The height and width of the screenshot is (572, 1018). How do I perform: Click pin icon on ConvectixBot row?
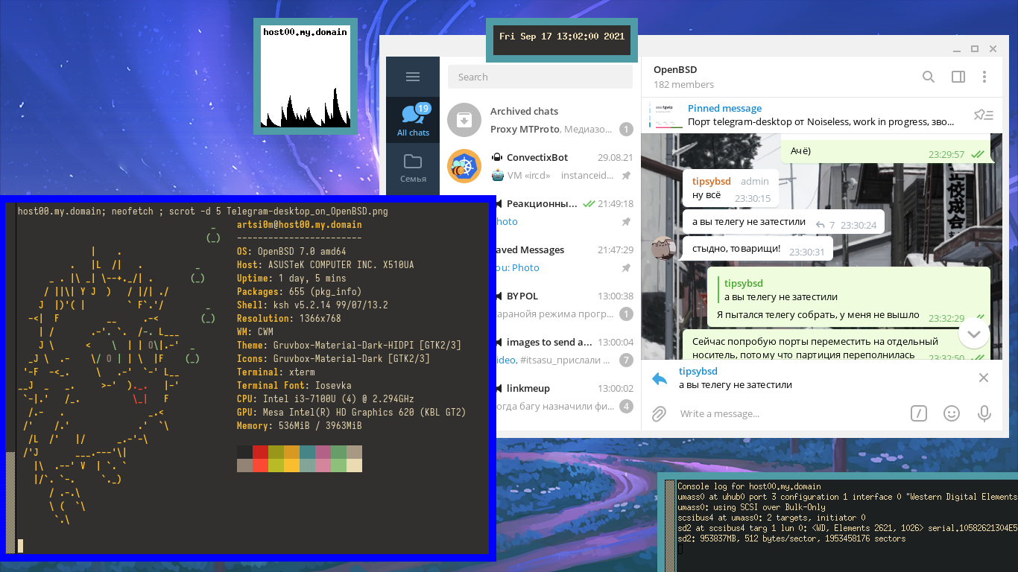coord(626,176)
